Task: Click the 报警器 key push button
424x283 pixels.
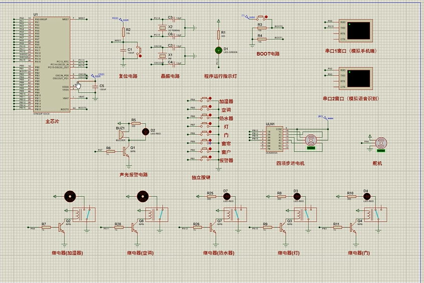Action: pyautogui.click(x=206, y=159)
